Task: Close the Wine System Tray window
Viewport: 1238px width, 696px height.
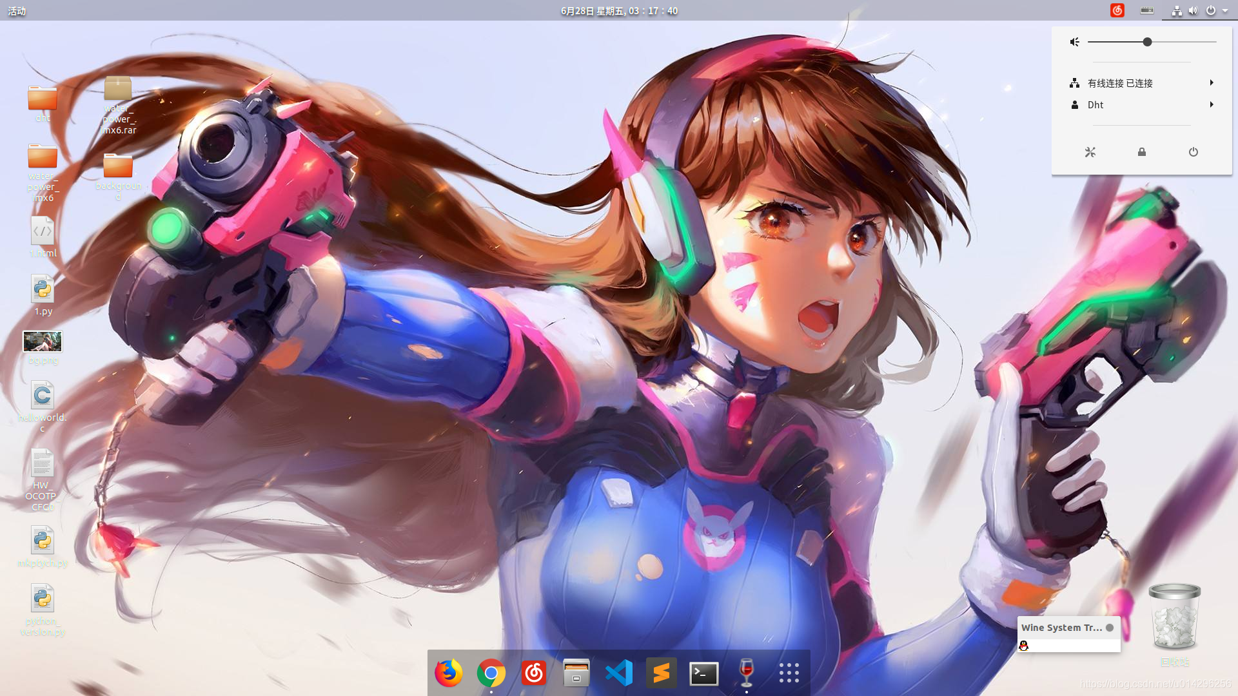Action: coord(1110,627)
